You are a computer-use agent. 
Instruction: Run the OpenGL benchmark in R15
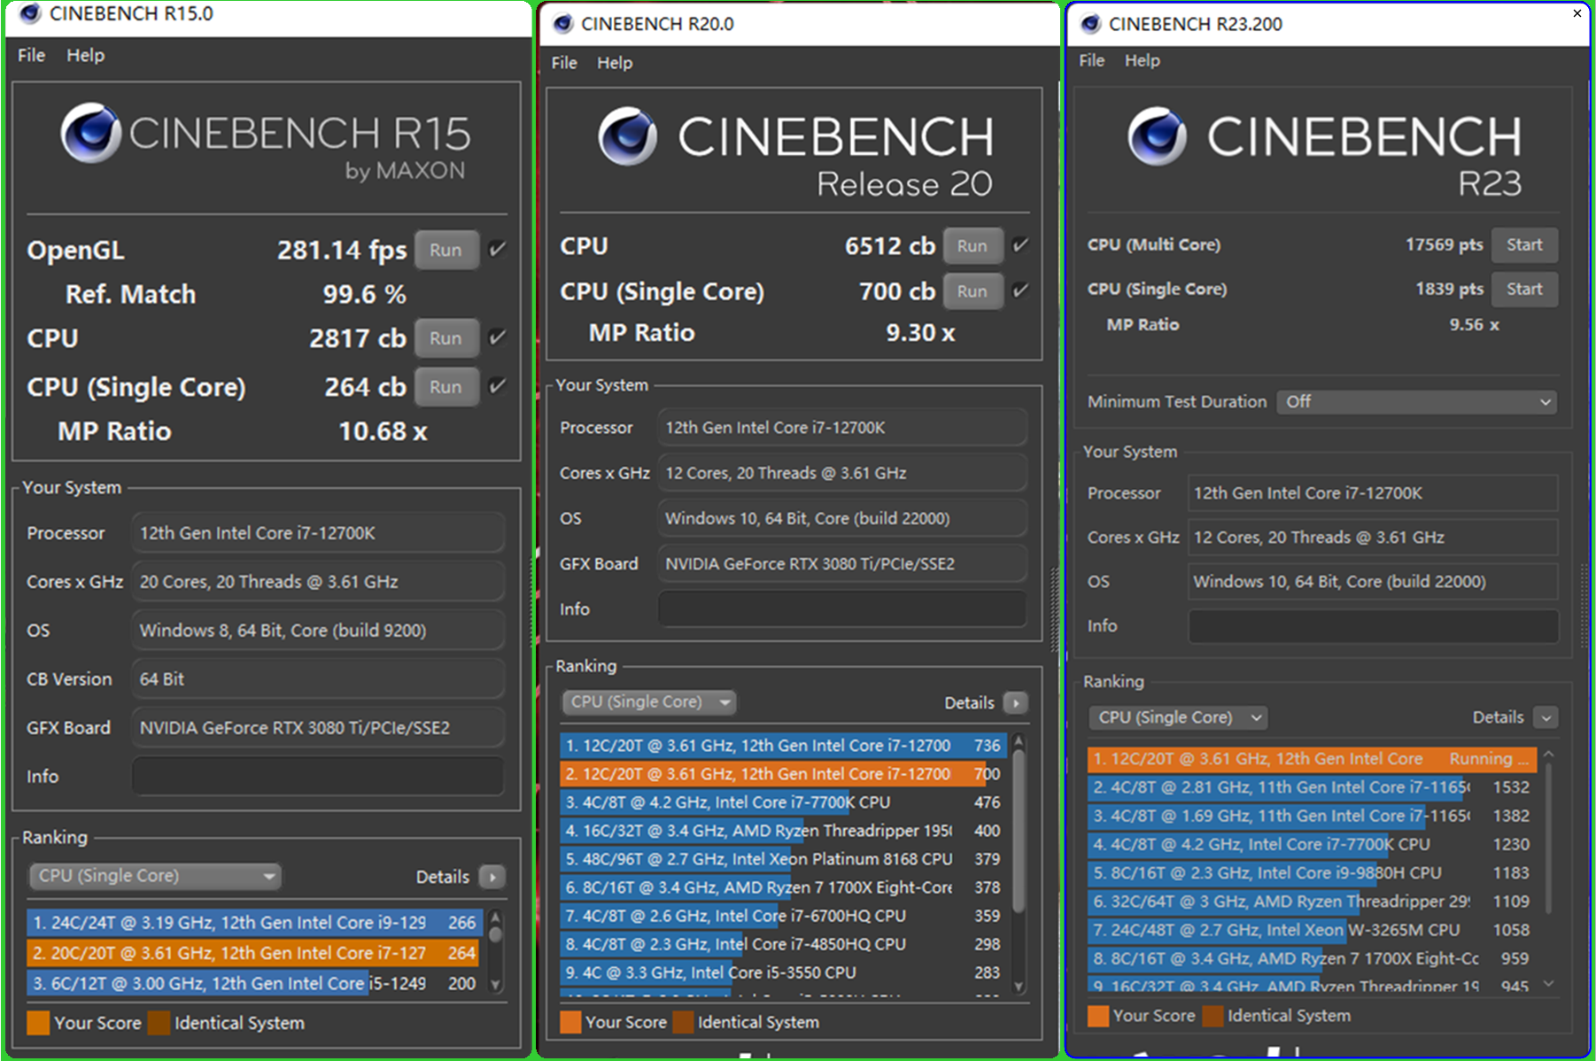click(x=445, y=250)
